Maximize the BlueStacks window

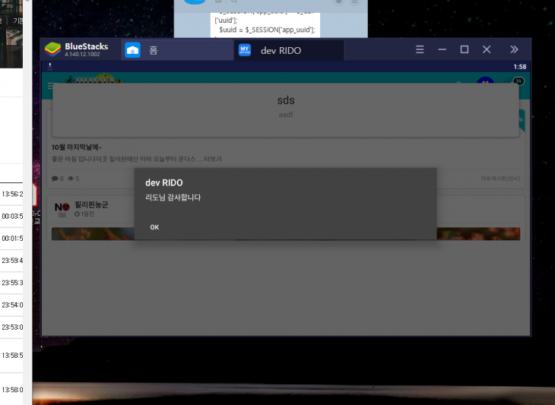(465, 49)
